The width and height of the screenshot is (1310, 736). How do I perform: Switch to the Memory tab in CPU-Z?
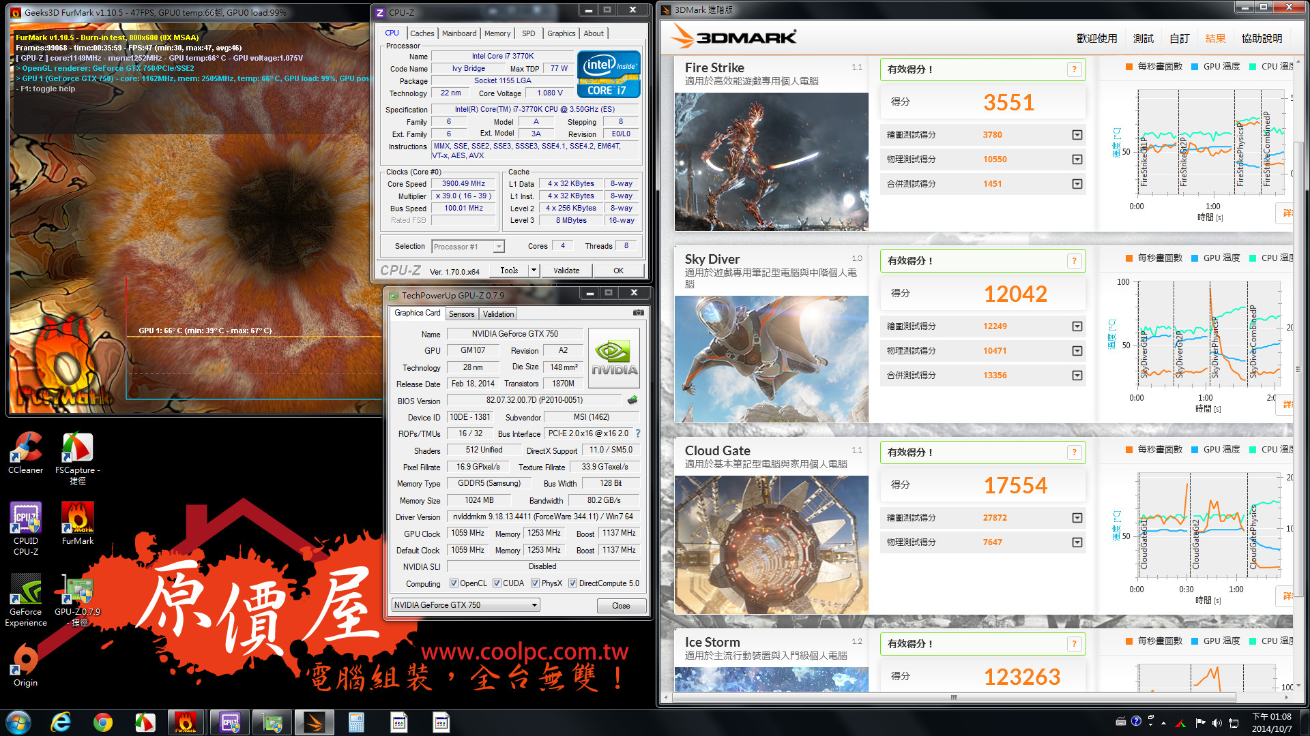497,33
